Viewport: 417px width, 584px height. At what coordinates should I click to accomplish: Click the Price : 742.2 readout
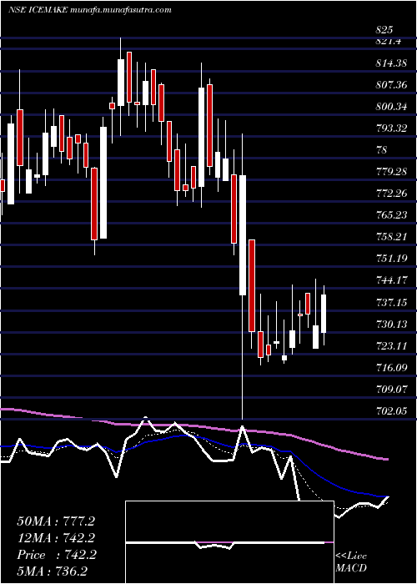coord(56,555)
